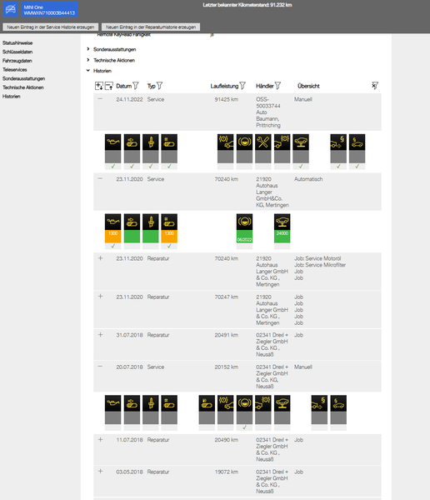
Task: Select the MINI One vehicle tab
Action: pyautogui.click(x=50, y=9)
